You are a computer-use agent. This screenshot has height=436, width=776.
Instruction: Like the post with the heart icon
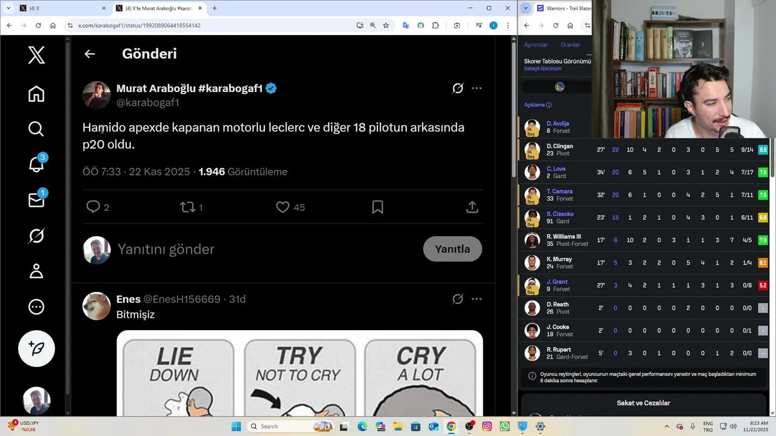283,207
